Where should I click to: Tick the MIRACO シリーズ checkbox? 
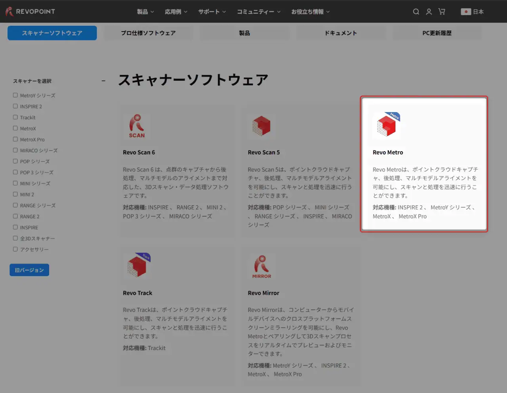(x=15, y=150)
